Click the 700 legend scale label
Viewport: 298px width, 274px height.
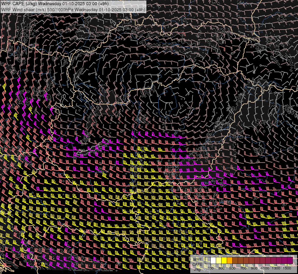tap(243, 268)
